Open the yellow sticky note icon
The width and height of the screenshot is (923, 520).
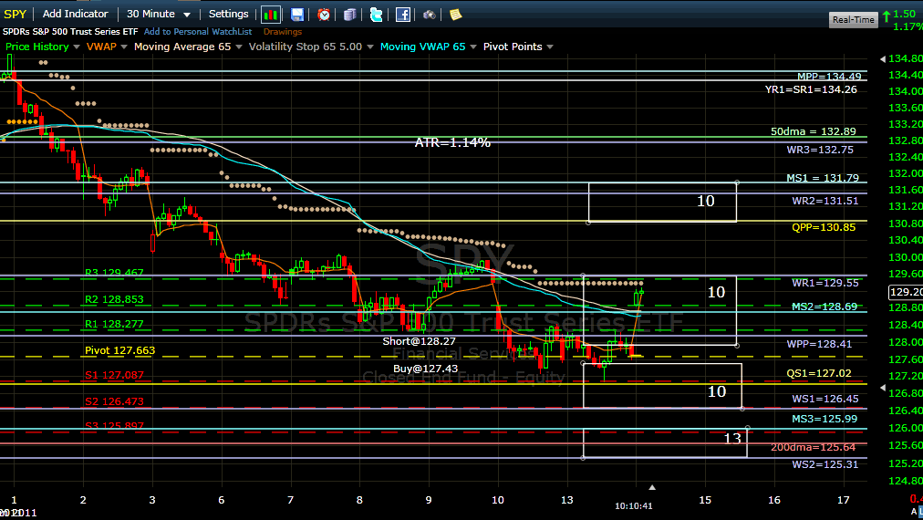[x=455, y=15]
